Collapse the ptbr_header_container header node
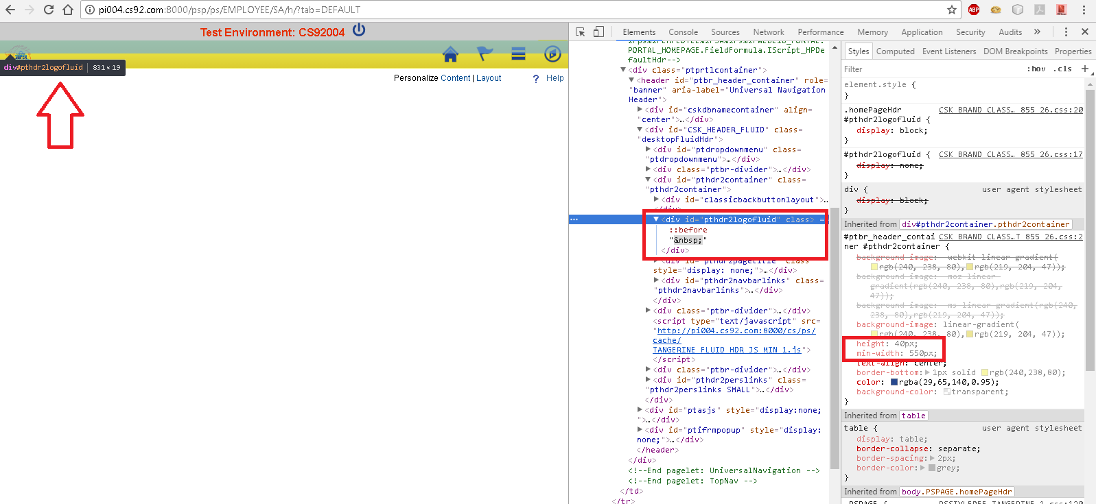 (631, 80)
